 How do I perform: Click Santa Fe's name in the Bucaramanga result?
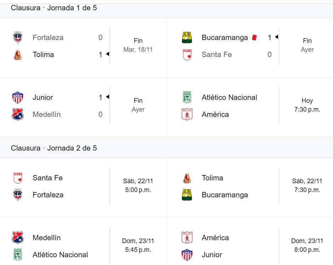[217, 54]
